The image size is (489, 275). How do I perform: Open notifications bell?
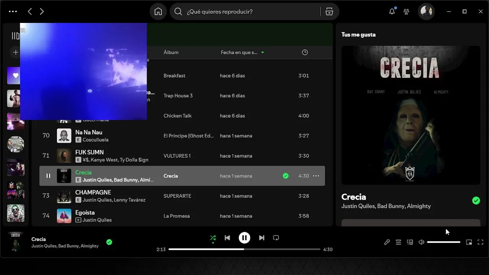click(x=392, y=11)
